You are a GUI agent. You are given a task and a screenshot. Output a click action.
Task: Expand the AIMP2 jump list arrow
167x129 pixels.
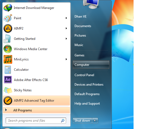coord(66,28)
